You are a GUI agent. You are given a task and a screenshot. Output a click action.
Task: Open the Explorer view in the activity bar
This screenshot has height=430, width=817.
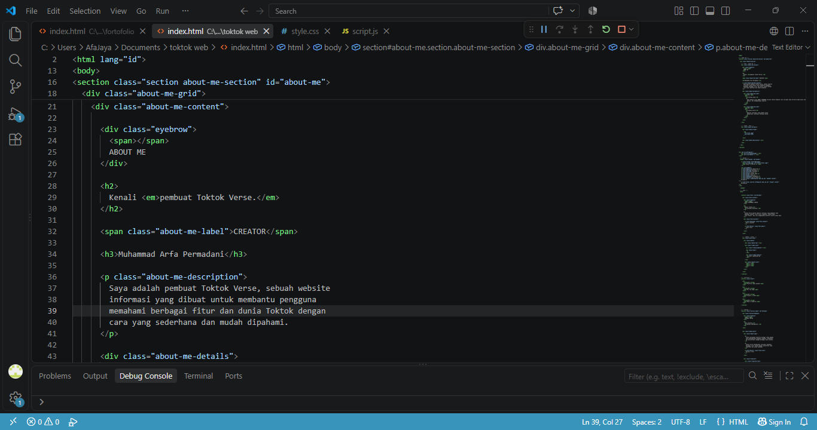tap(16, 33)
